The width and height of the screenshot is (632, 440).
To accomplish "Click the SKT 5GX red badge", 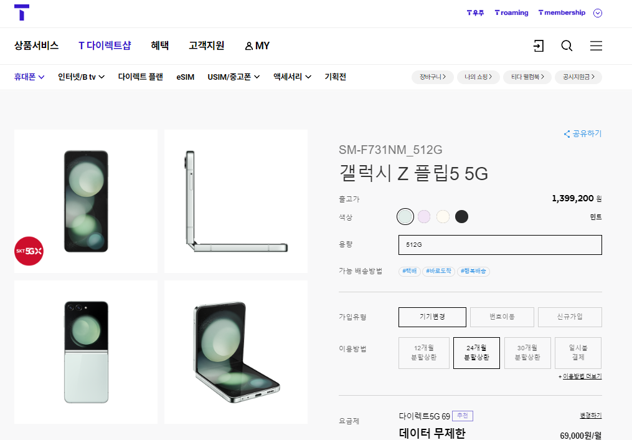I will (x=29, y=251).
